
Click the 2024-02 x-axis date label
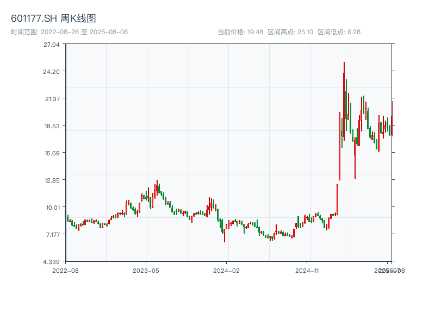(227, 270)
